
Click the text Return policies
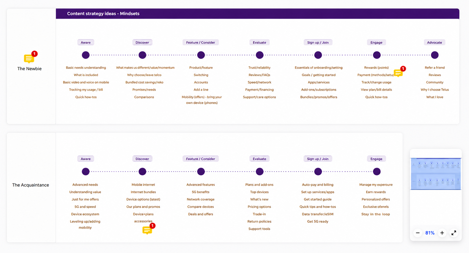pos(259,221)
